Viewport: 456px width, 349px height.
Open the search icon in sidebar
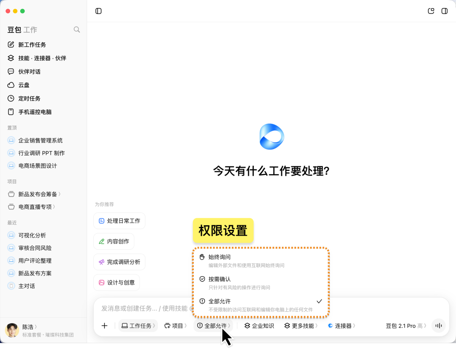click(x=77, y=30)
